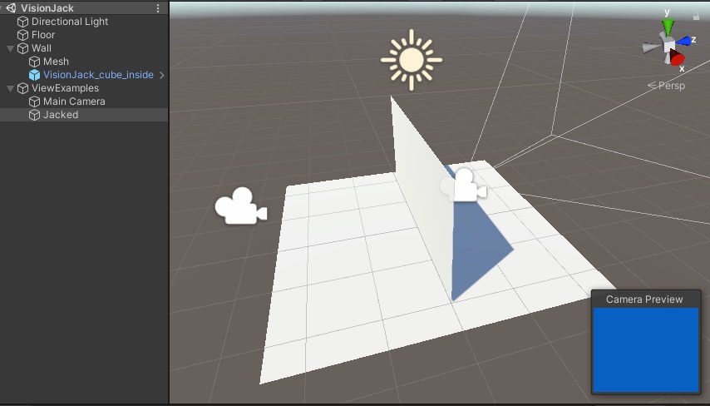Collapse the Wall hierarchy node
Viewport: 710px width, 406px height.
(11, 48)
